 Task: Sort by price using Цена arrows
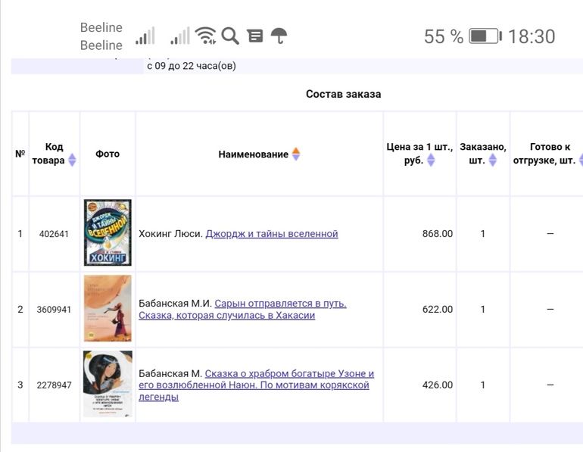pyautogui.click(x=431, y=160)
